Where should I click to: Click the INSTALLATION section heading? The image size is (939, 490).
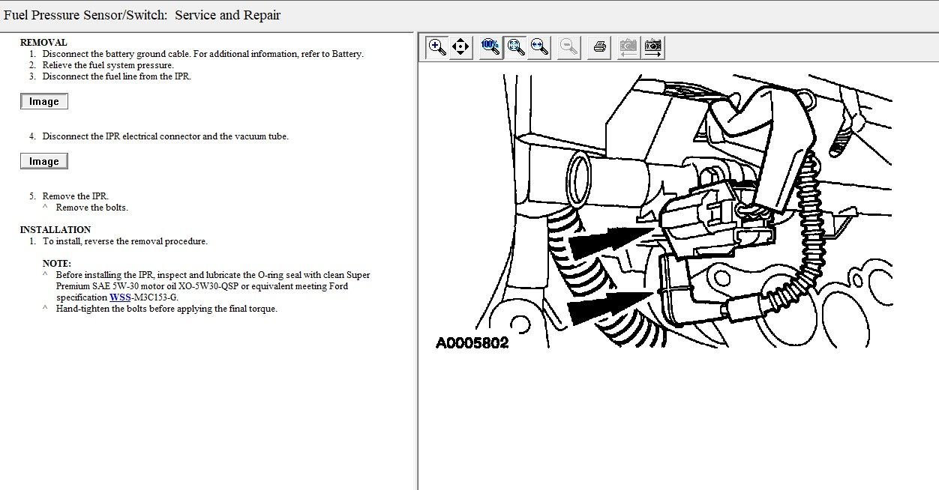click(x=55, y=230)
